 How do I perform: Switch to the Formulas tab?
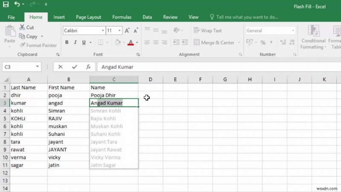(122, 17)
